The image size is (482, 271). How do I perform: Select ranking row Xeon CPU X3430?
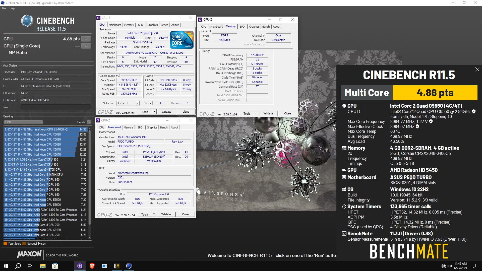(45, 230)
